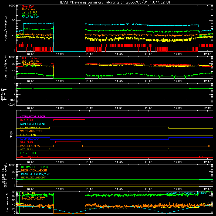The width and height of the screenshot is (216, 216).
Task: Click the GOES-12 [W m-2] axis label
Action: [4, 94]
